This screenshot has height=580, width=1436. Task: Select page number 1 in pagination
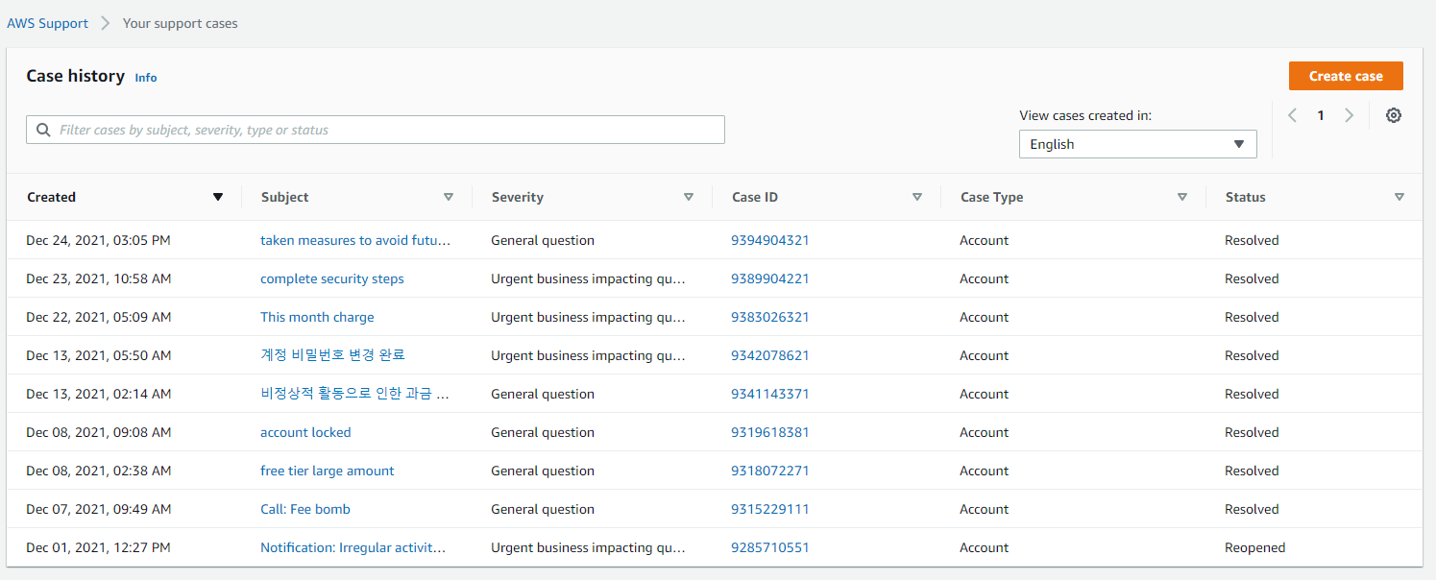(1321, 115)
